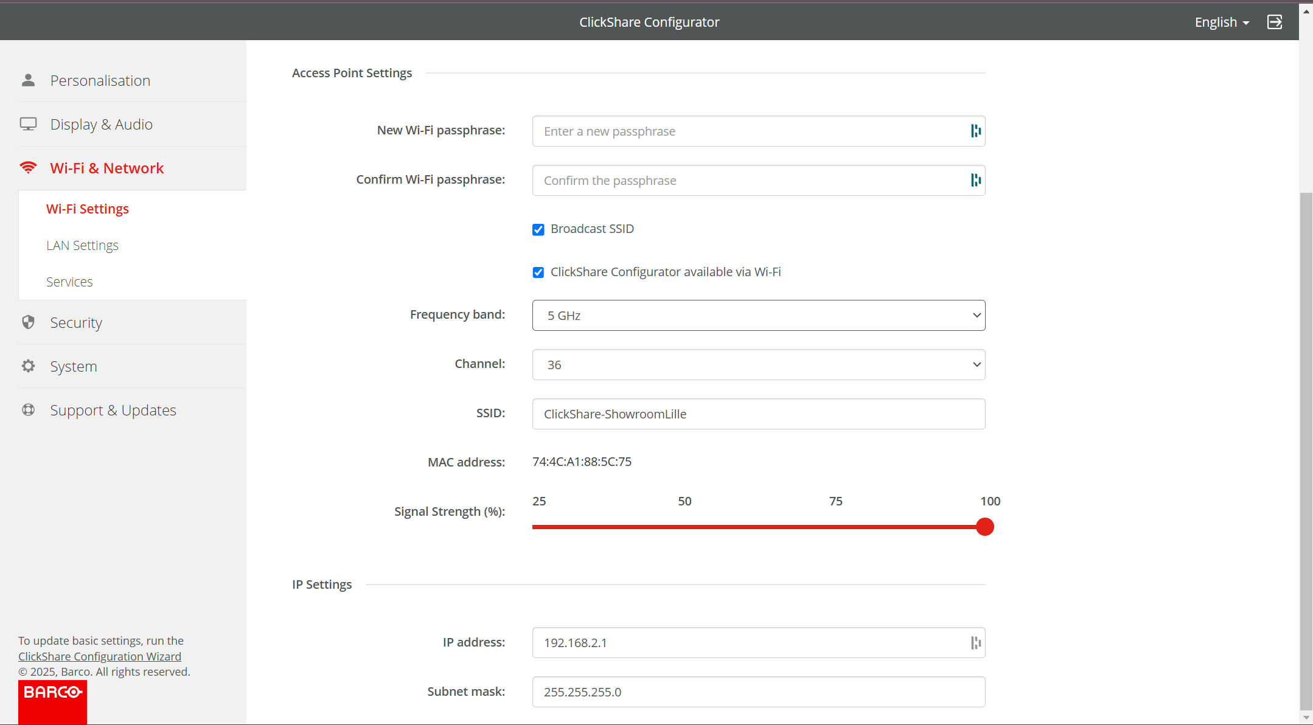Open the Frequency band dropdown
Screen dimensions: 1313x725
(758, 315)
